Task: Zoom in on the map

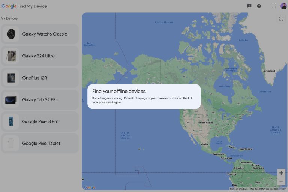Action: (x=281, y=173)
